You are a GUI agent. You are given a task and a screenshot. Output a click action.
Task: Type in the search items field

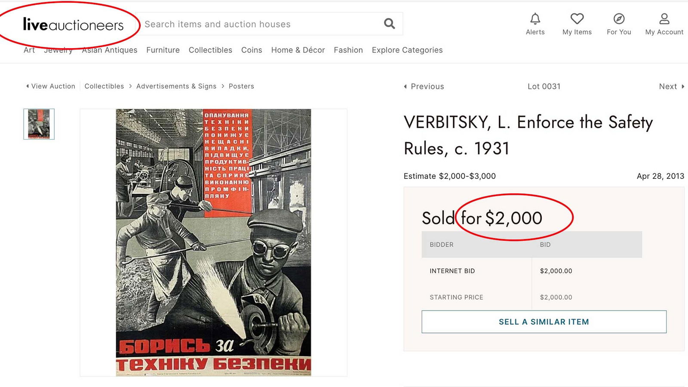tap(258, 24)
